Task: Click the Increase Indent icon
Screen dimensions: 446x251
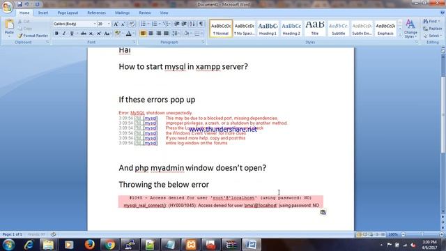Action: [x=184, y=24]
